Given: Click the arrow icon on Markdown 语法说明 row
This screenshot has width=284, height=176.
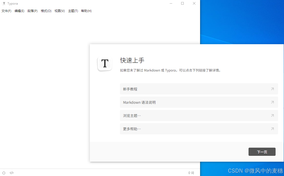Looking at the screenshot, I should pyautogui.click(x=273, y=102).
